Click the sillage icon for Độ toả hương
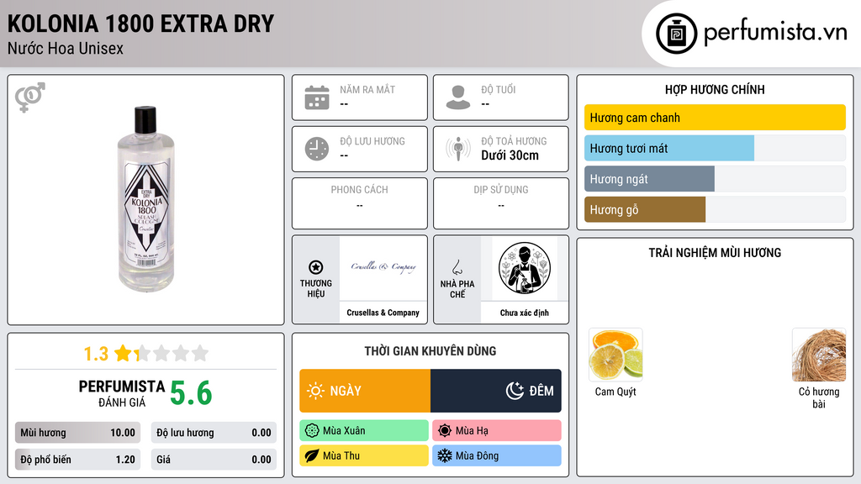 [x=458, y=149]
